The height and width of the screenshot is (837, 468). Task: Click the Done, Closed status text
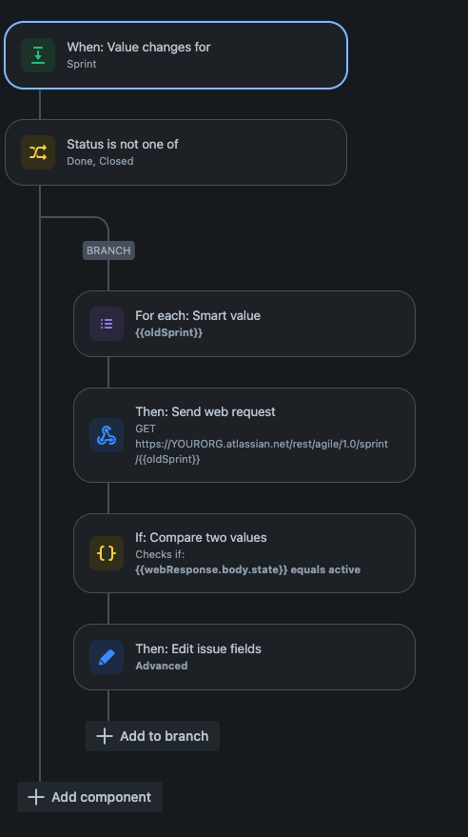click(100, 161)
